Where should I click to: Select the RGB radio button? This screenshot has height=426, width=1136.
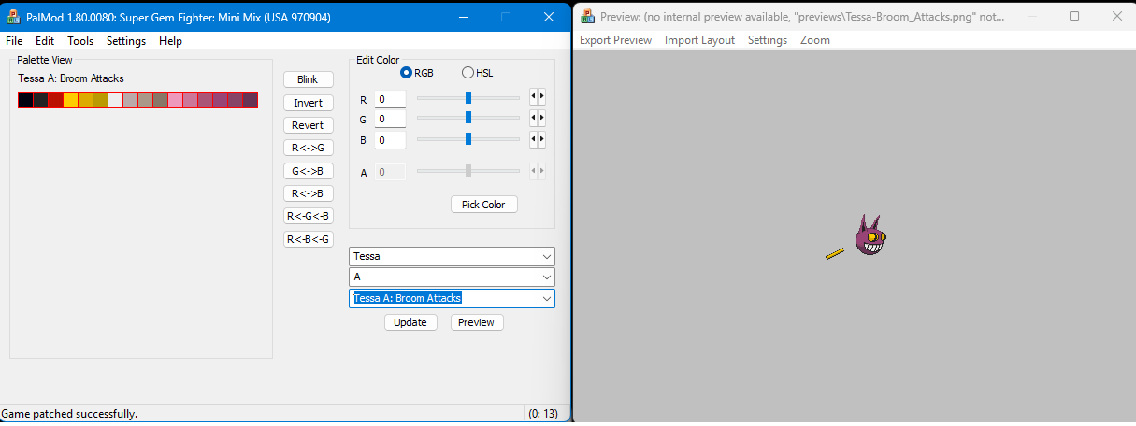[x=407, y=73]
